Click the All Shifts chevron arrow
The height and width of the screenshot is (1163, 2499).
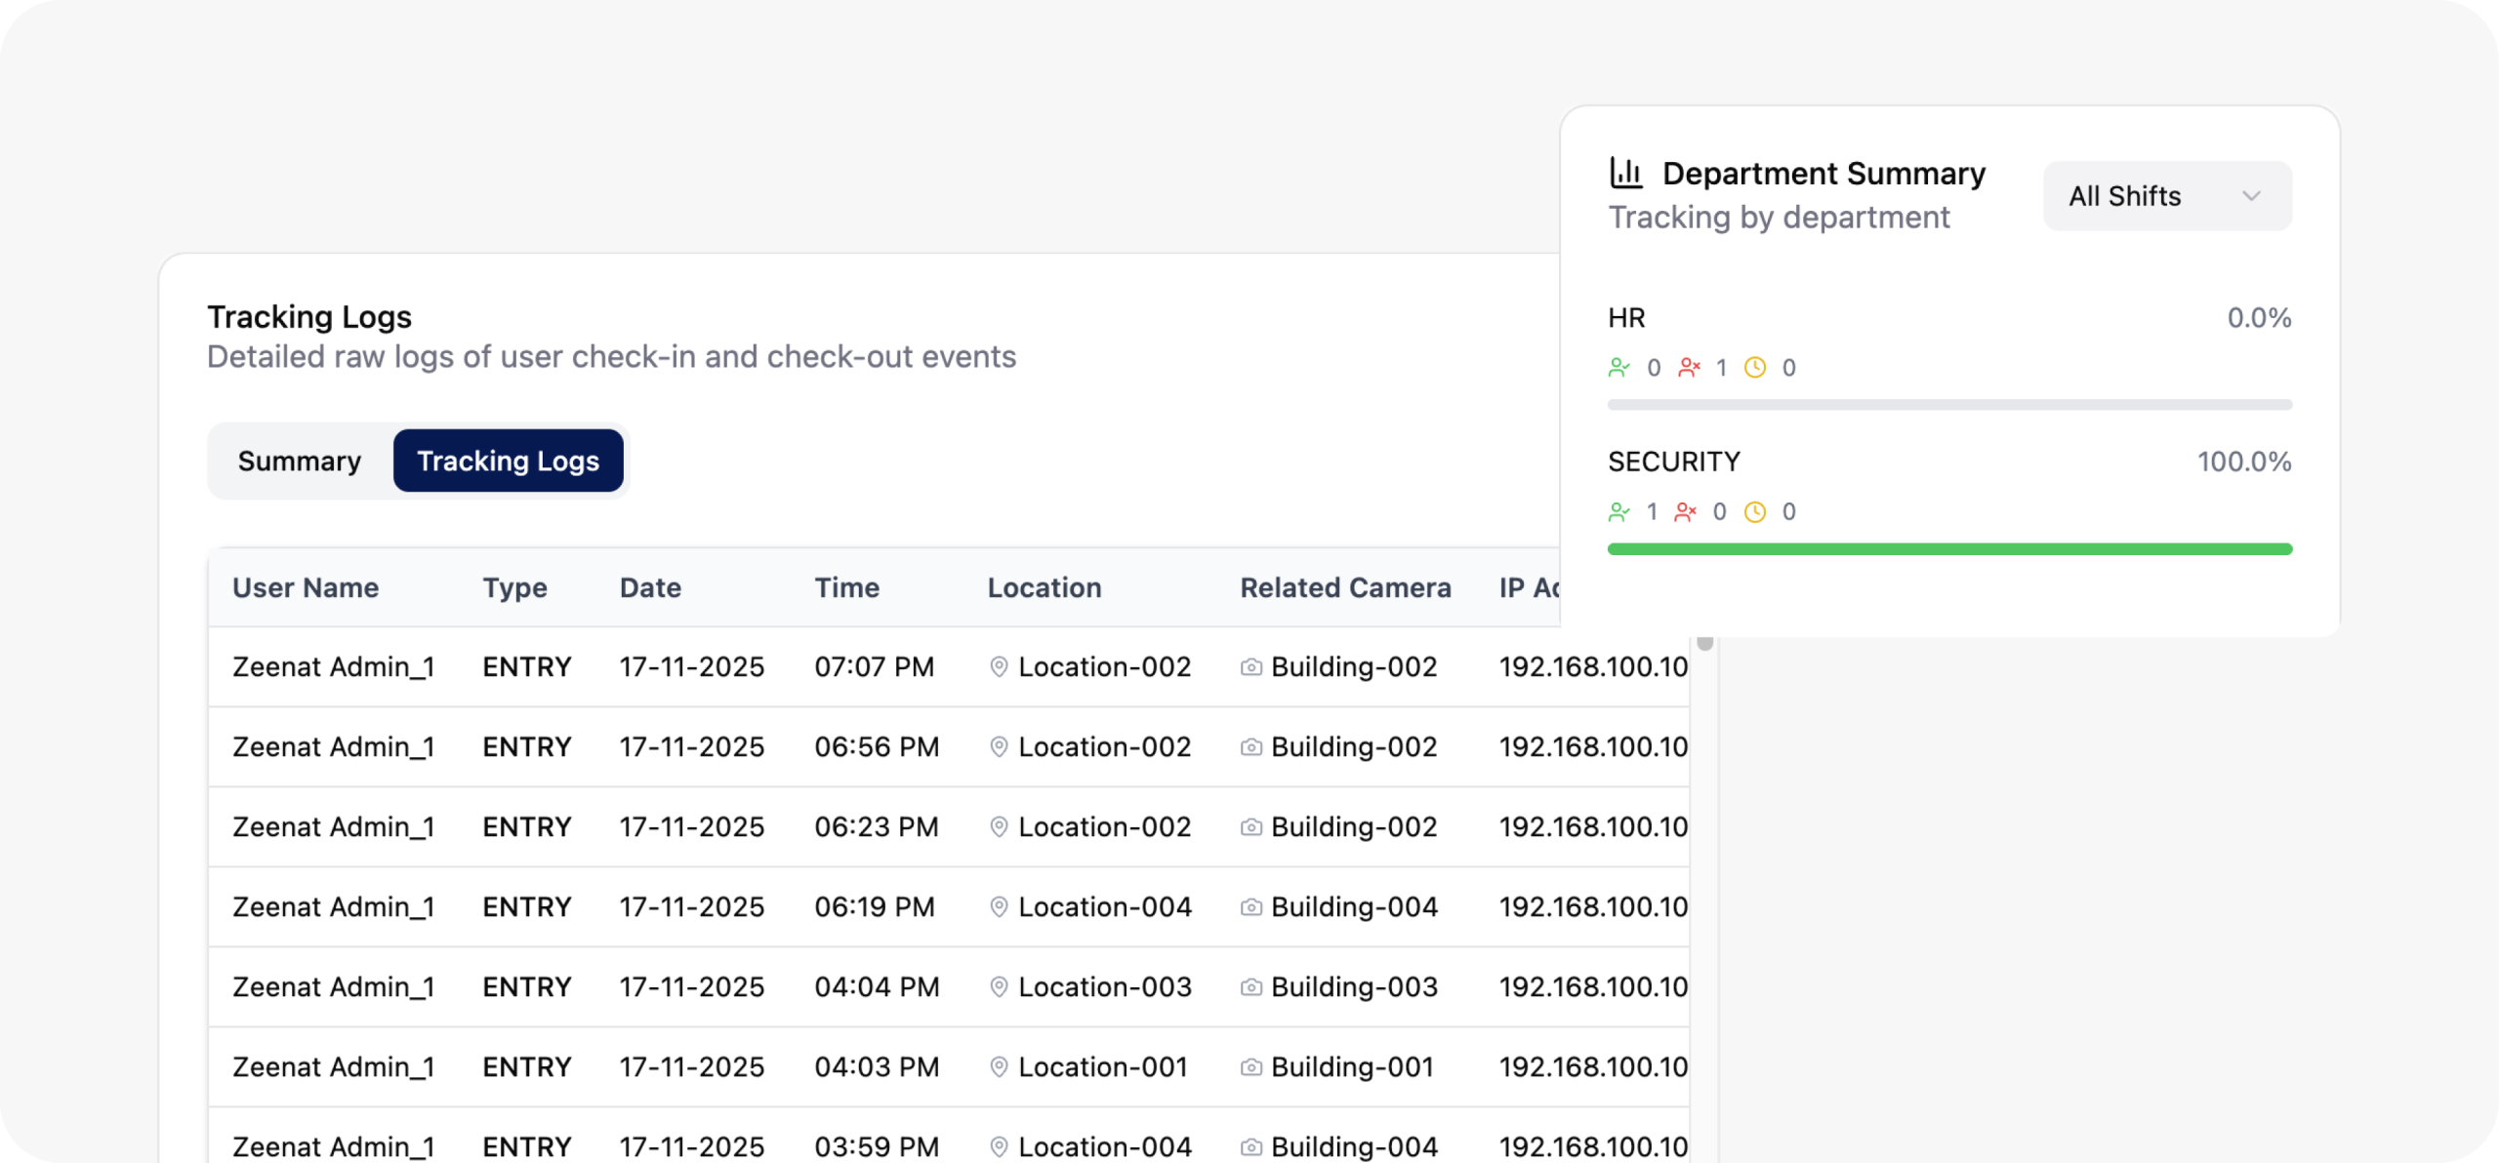tap(2252, 196)
